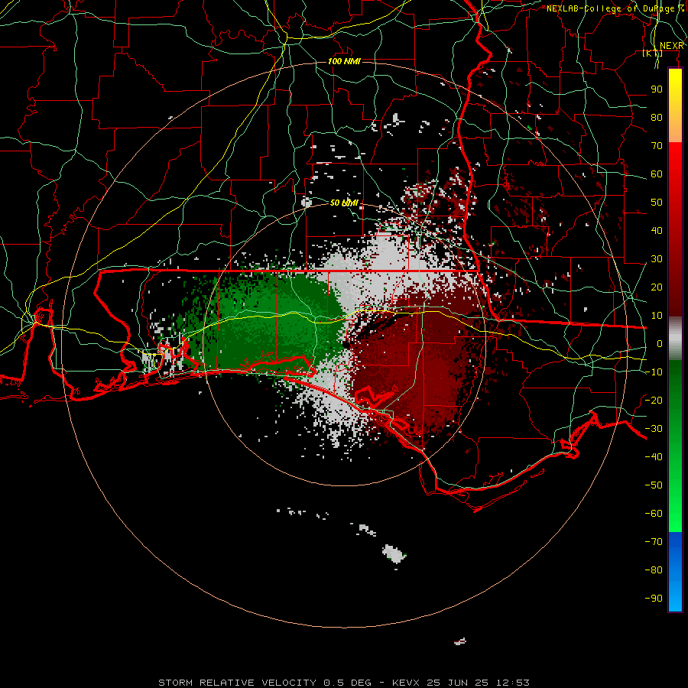
Task: Select the 90 value on velocity scale
Action: (657, 89)
